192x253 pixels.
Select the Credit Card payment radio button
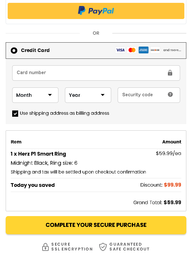14,50
